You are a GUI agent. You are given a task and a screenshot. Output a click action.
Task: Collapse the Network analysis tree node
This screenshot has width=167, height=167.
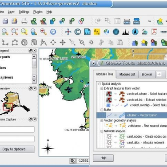102,131
